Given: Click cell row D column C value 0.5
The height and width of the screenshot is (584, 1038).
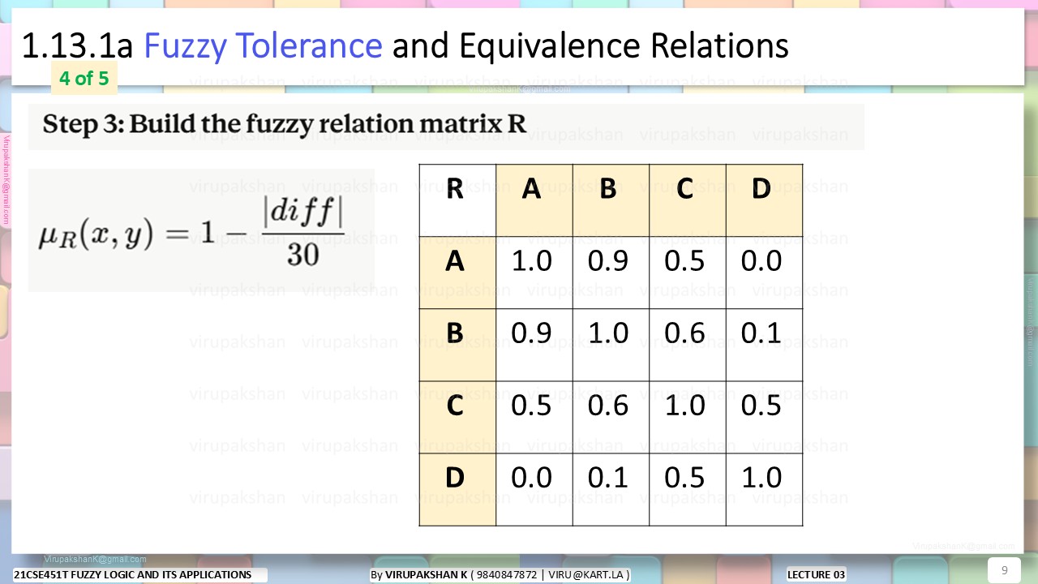Looking at the screenshot, I should (688, 489).
